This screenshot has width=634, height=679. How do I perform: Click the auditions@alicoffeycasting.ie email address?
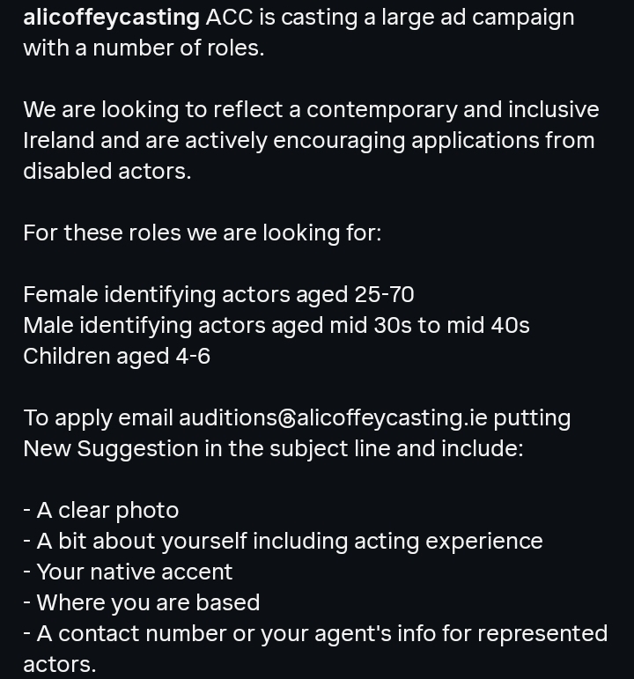333,418
